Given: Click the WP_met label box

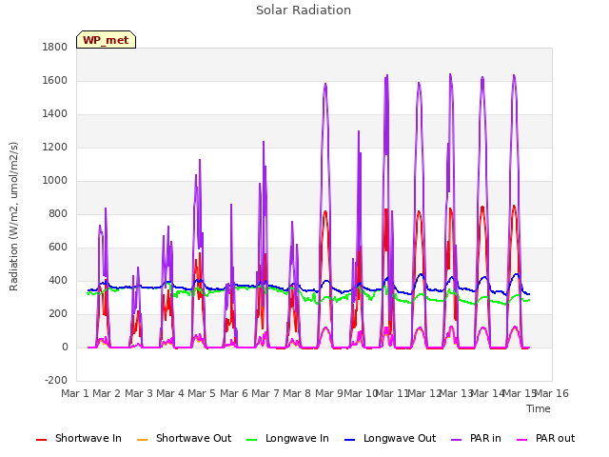Looking at the screenshot, I should click(x=106, y=40).
